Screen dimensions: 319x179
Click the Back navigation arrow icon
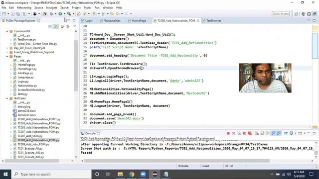coord(118,14)
